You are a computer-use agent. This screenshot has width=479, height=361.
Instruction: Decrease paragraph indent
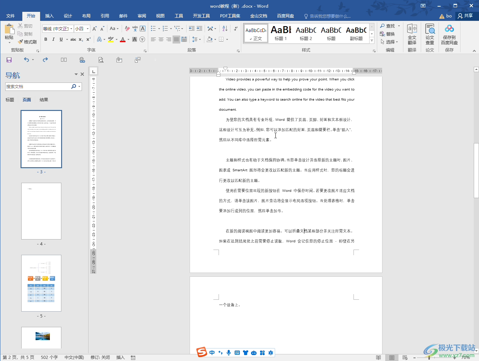[192, 29]
